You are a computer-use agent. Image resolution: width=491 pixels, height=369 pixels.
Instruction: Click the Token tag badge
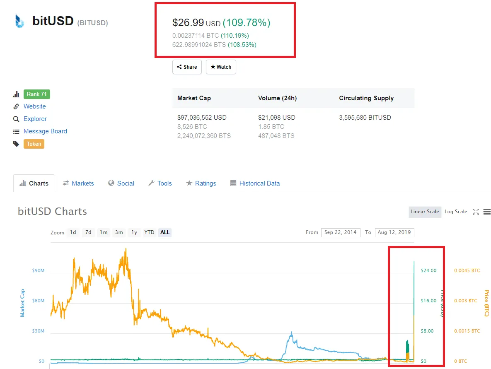[x=34, y=144]
